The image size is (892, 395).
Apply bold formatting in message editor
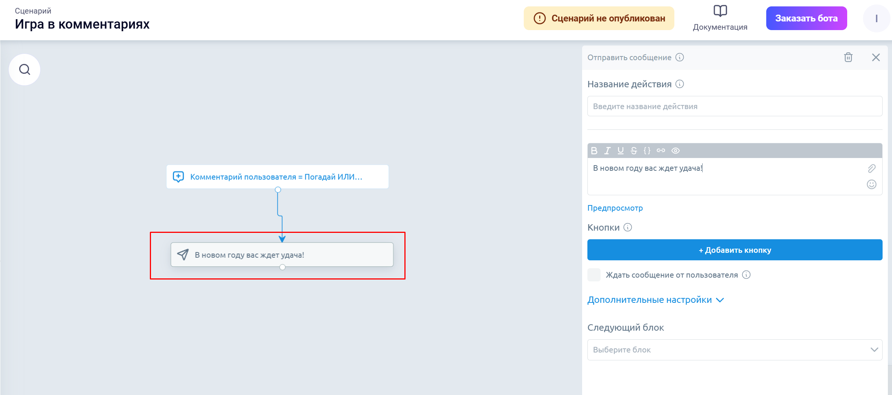click(x=594, y=151)
